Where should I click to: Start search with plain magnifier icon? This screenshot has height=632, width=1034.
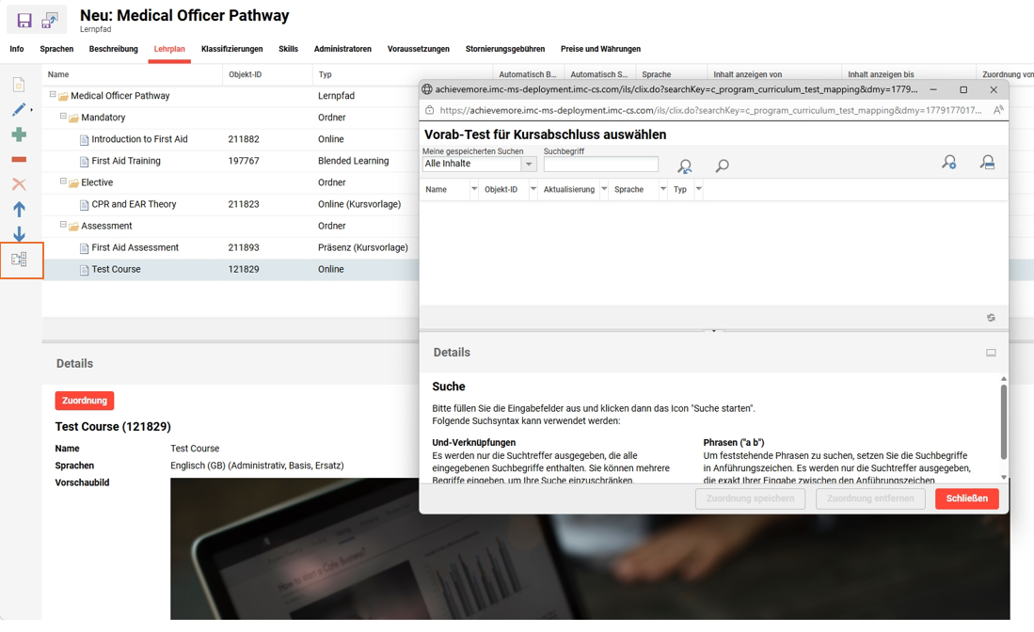coord(722,166)
